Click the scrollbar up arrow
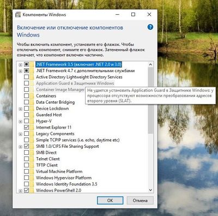This screenshot has height=216, width=218. click(150, 64)
